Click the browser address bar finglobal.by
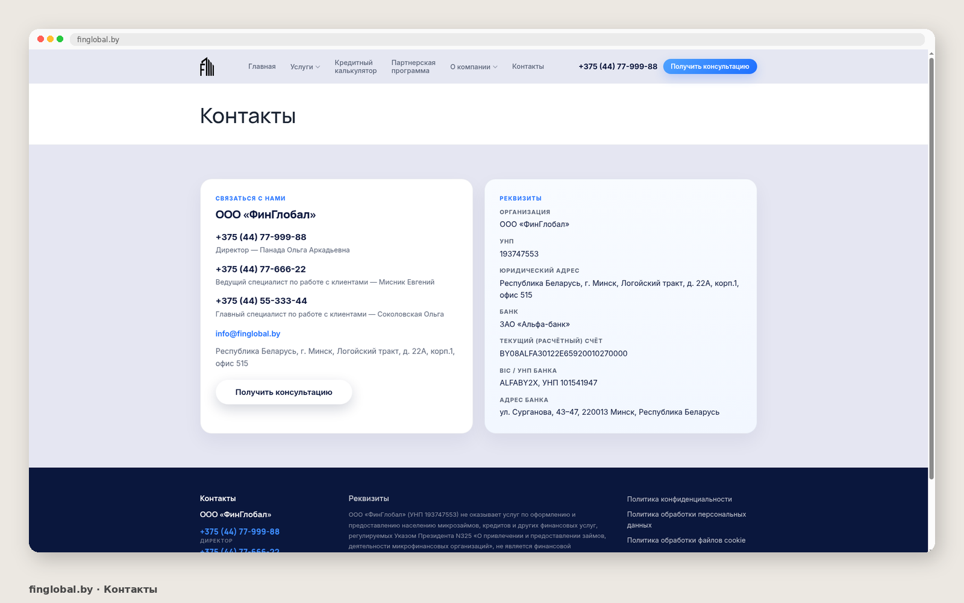 (497, 39)
